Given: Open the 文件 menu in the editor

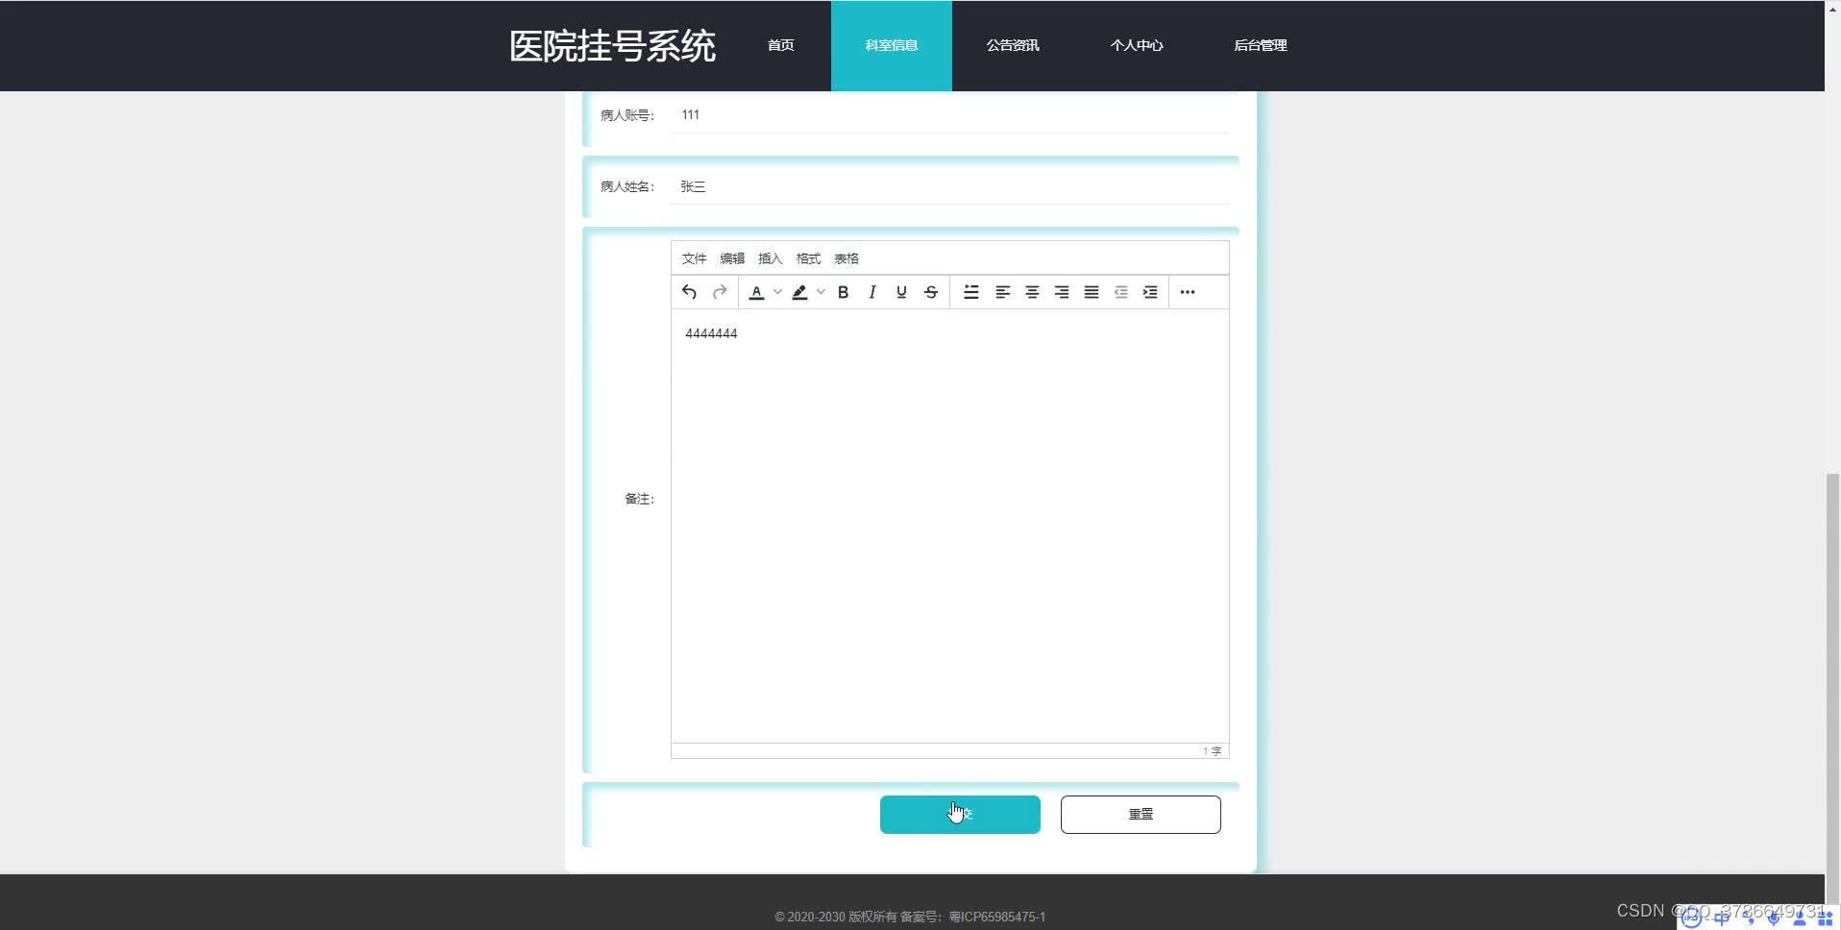Looking at the screenshot, I should pyautogui.click(x=694, y=258).
